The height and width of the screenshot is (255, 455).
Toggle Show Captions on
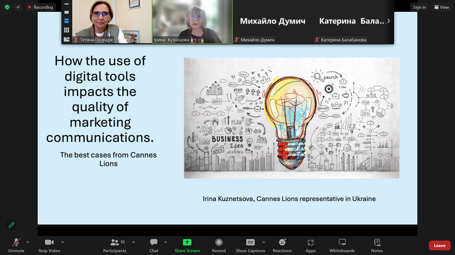[x=250, y=245]
